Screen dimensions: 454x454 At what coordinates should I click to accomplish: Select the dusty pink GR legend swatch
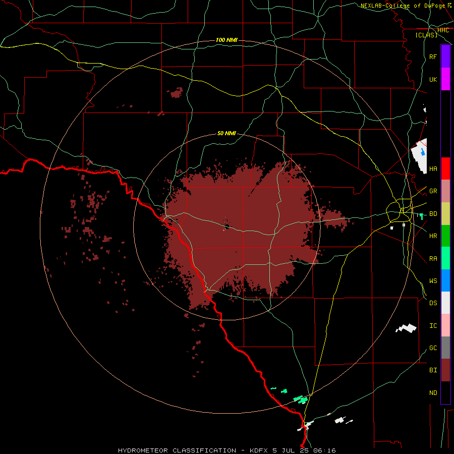(x=445, y=191)
